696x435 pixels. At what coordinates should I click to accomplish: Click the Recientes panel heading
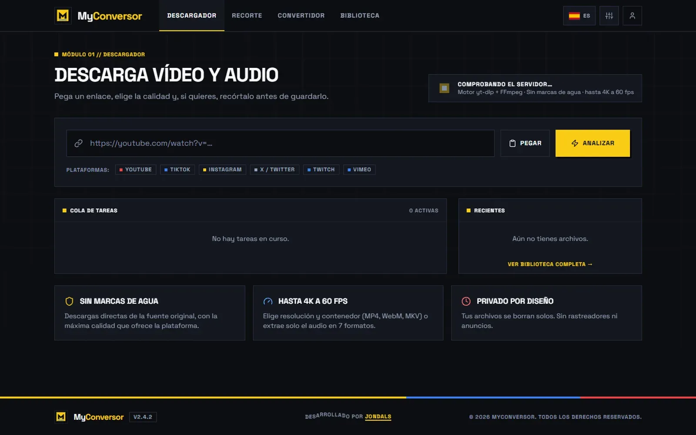coord(489,211)
